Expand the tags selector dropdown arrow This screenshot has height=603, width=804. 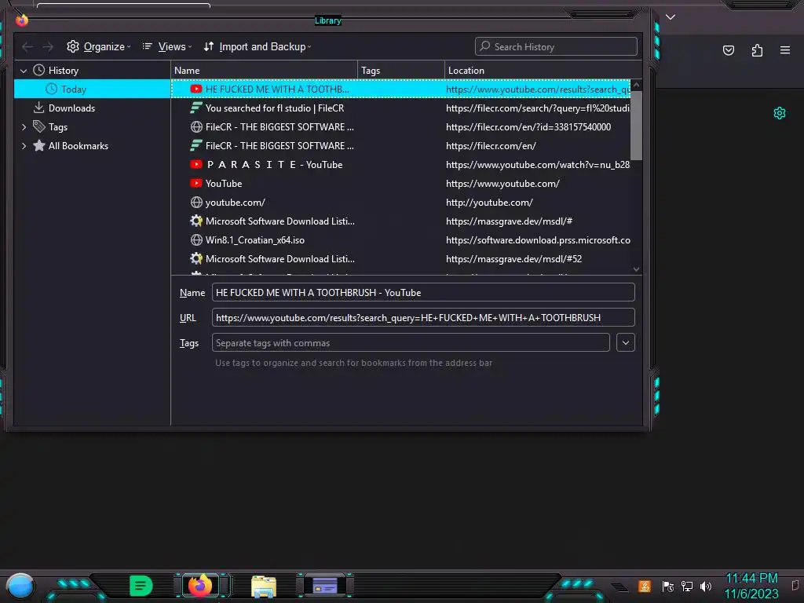pos(625,342)
